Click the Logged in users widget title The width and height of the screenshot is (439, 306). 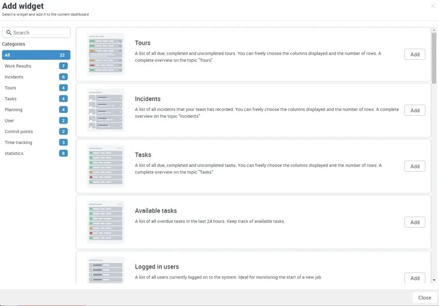(157, 266)
